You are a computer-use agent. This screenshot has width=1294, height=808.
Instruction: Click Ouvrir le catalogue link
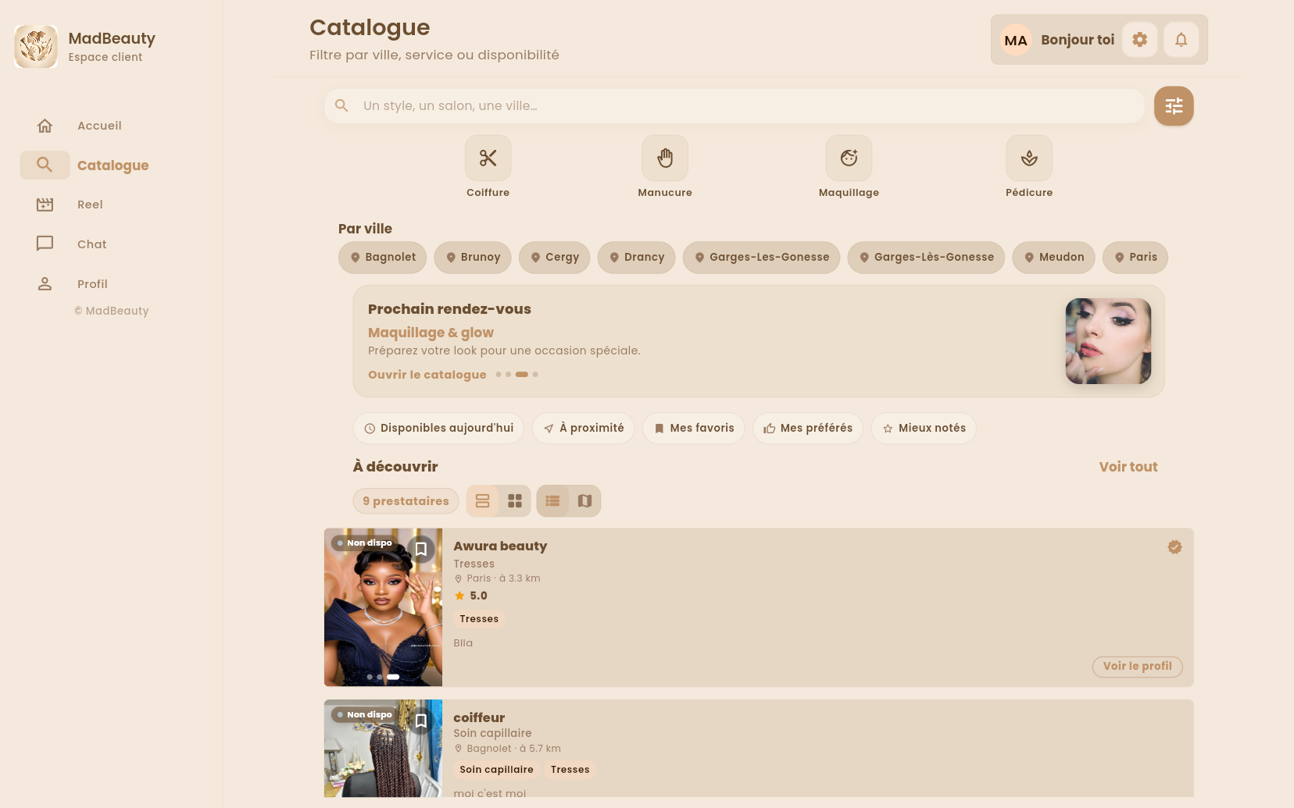coord(427,375)
